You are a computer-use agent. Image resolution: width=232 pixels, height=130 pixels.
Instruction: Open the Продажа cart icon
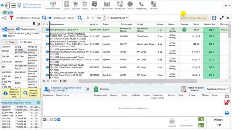click(x=76, y=4)
